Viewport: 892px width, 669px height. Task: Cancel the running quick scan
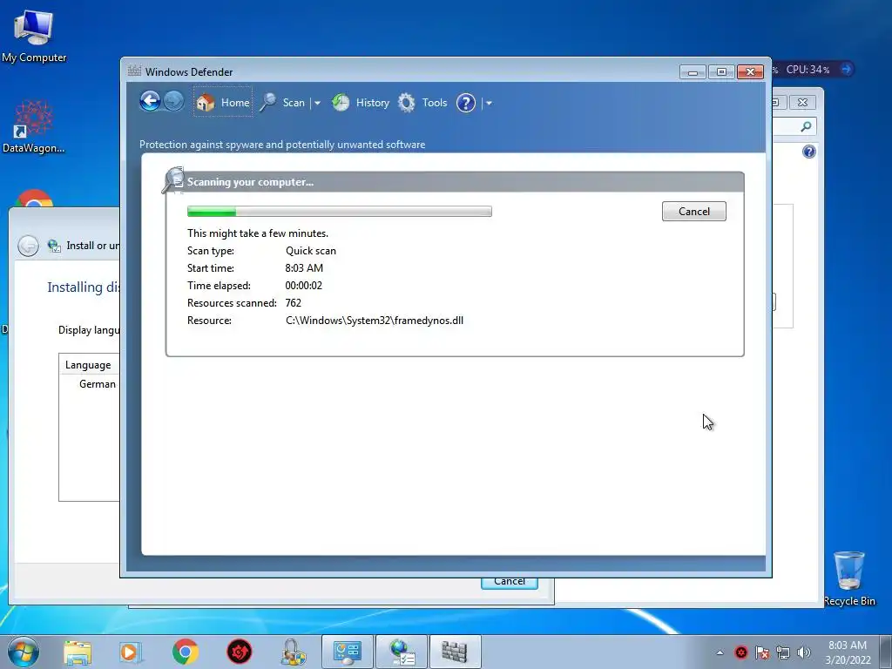(x=694, y=211)
